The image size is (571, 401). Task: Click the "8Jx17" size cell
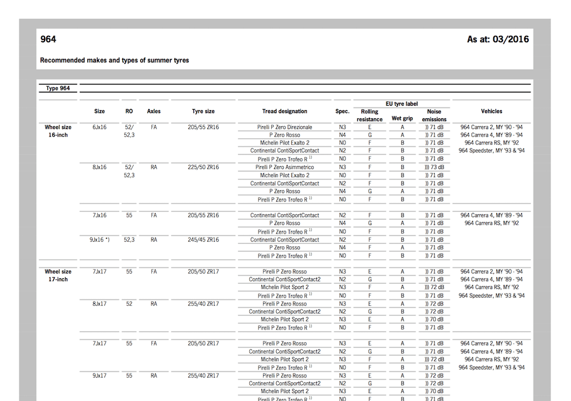(x=99, y=304)
